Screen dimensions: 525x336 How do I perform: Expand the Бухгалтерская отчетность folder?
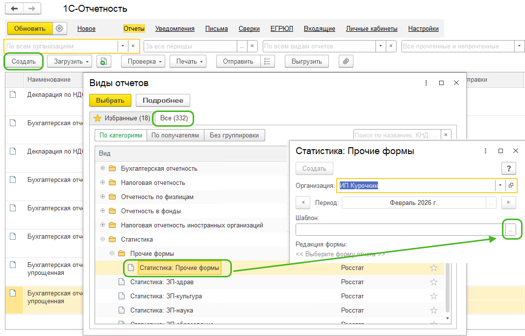click(x=102, y=168)
